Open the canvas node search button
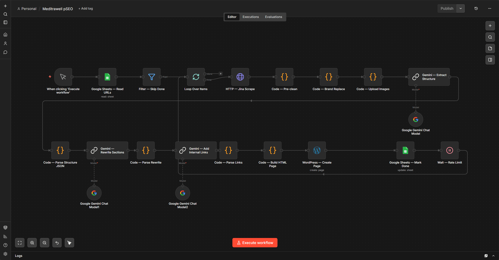 [490, 37]
